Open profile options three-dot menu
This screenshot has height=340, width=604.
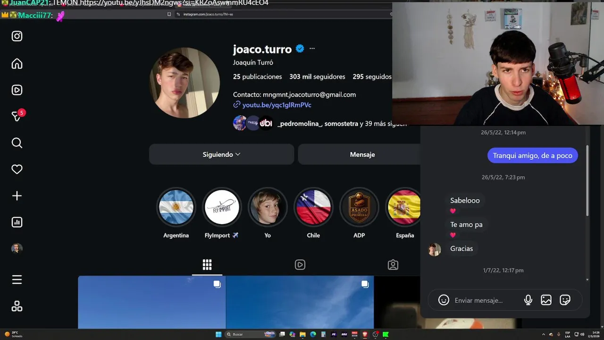coord(312,49)
